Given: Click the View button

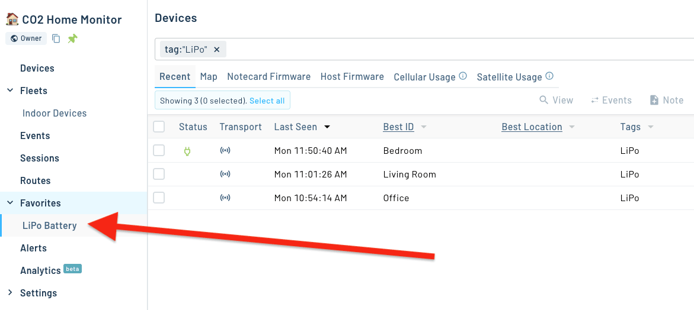Looking at the screenshot, I should (x=557, y=100).
